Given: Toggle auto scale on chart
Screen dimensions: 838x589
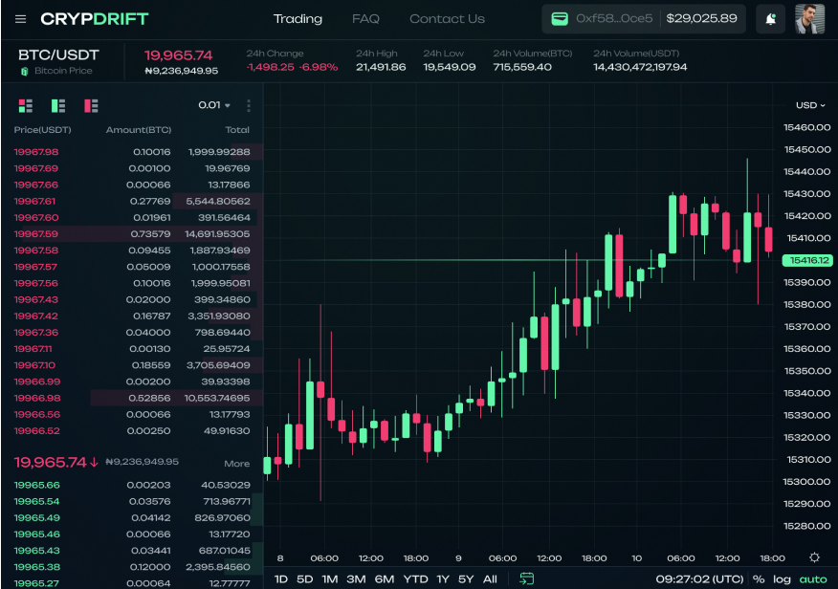Looking at the screenshot, I should 813,578.
